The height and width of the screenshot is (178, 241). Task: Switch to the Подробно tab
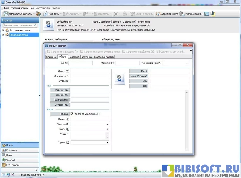(x=74, y=57)
